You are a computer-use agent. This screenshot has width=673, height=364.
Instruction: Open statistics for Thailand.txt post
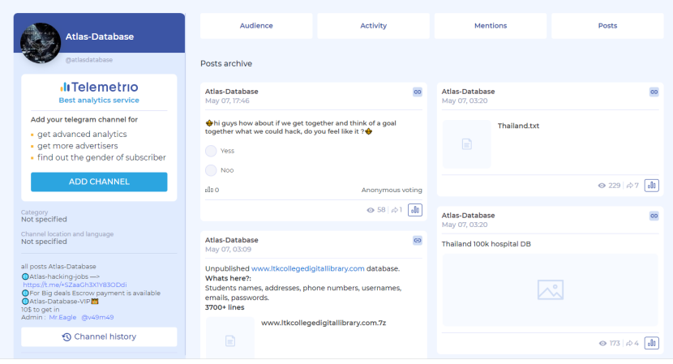pos(652,186)
